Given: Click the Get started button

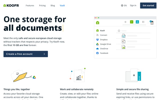Looking at the screenshot, I should 148,5.
